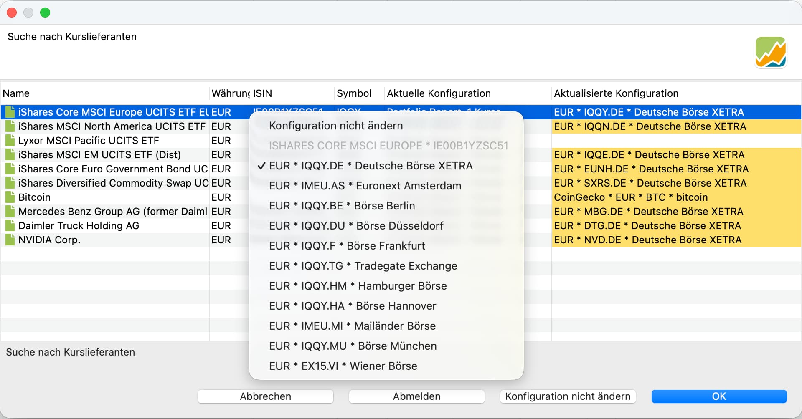This screenshot has height=419, width=802.
Task: Click the icon next to Lyxor MSCI Pacific
Action: tap(10, 141)
